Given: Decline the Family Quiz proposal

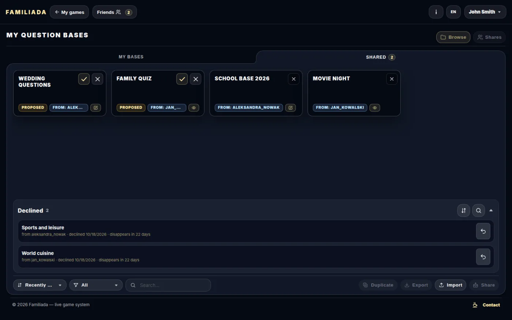Looking at the screenshot, I should click(x=195, y=79).
